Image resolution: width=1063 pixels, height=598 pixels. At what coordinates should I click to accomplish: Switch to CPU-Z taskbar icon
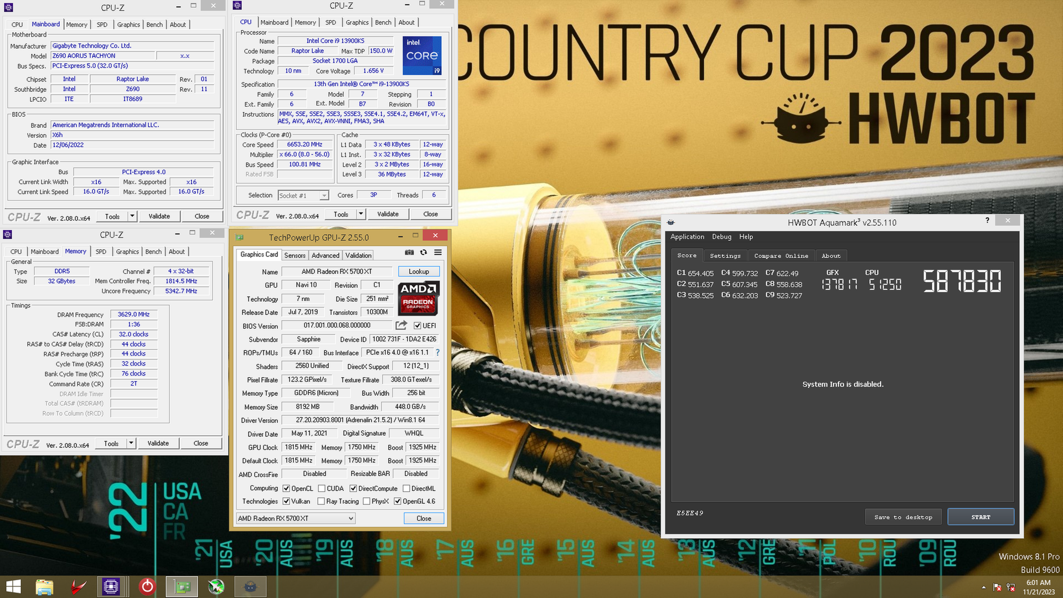pos(111,586)
